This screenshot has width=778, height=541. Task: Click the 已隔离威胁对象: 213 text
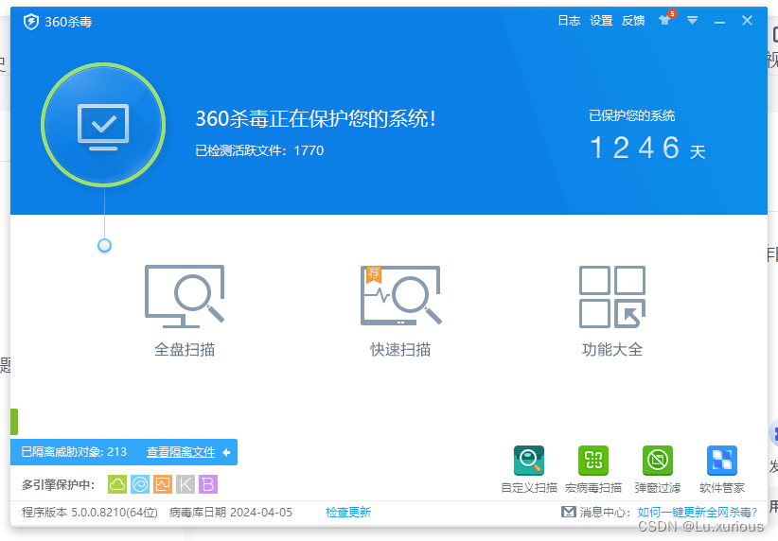pyautogui.click(x=74, y=452)
